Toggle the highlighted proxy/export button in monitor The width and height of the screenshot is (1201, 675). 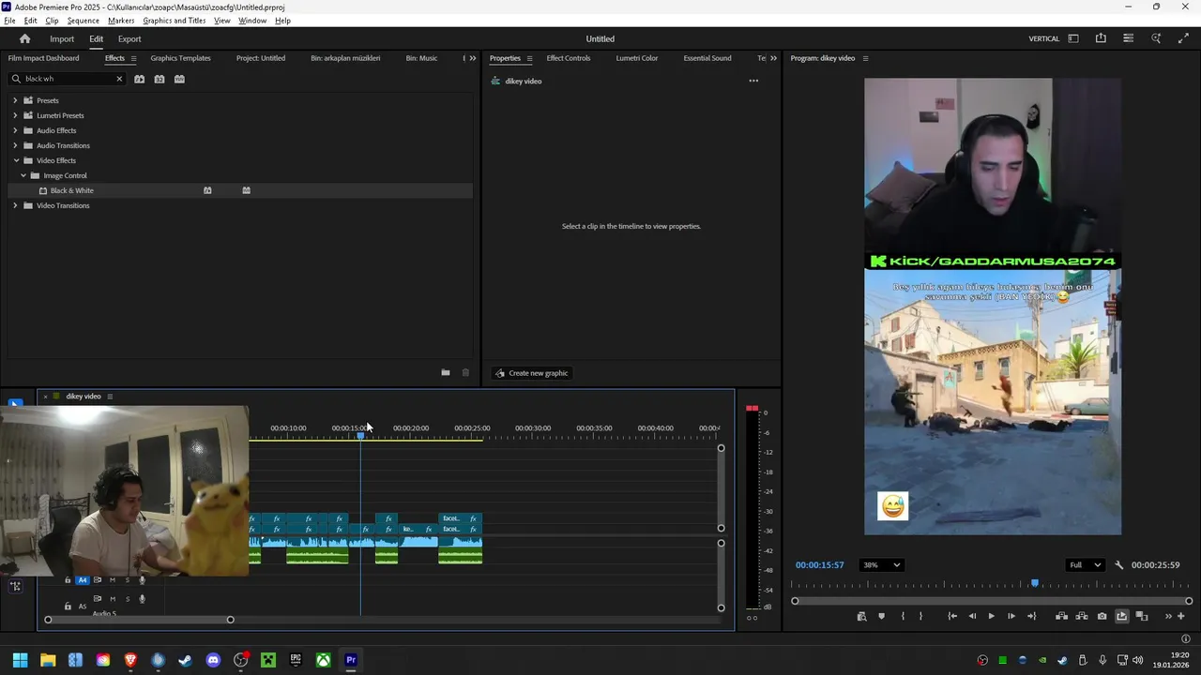[x=1121, y=616]
